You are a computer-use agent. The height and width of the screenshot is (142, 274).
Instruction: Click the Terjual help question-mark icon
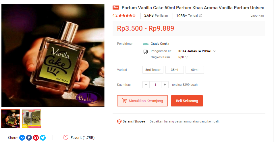point(200,16)
